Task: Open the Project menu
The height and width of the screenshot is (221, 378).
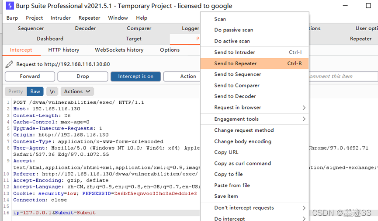Action: coord(34,18)
